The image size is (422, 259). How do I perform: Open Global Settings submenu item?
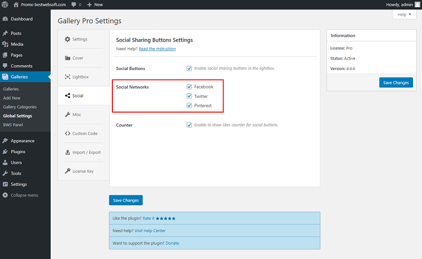pos(17,116)
